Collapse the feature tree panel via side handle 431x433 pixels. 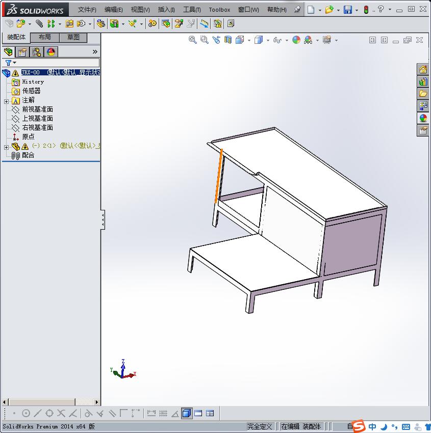(x=103, y=220)
